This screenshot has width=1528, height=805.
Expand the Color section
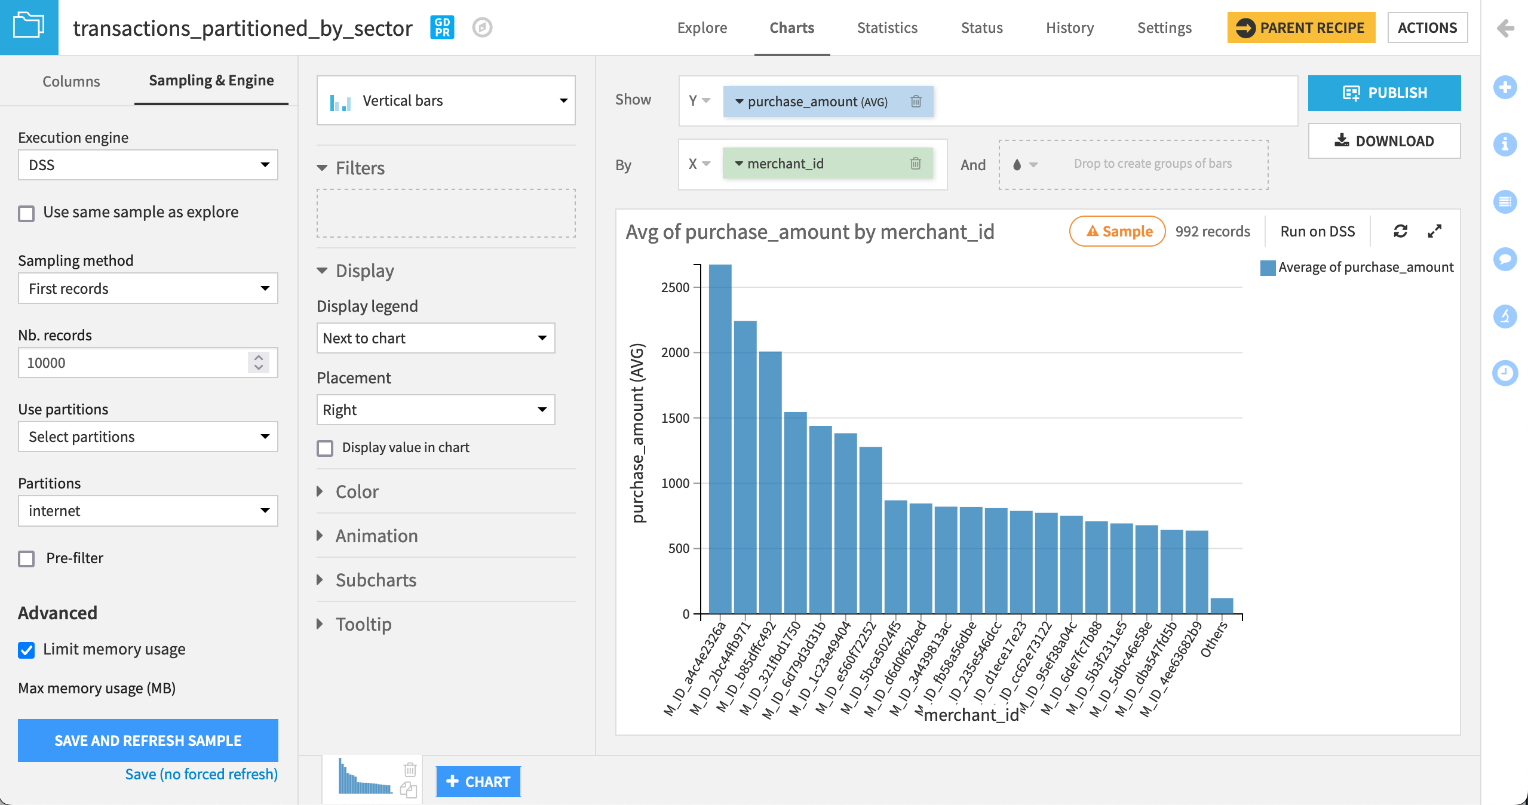click(357, 490)
